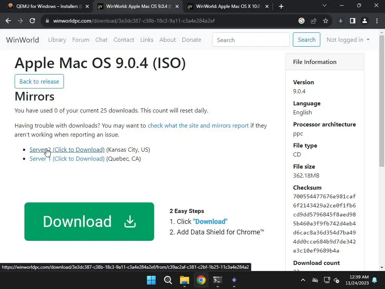Open the Google icon in address bar
Viewport: 385px width, 289px height.
coord(302,21)
